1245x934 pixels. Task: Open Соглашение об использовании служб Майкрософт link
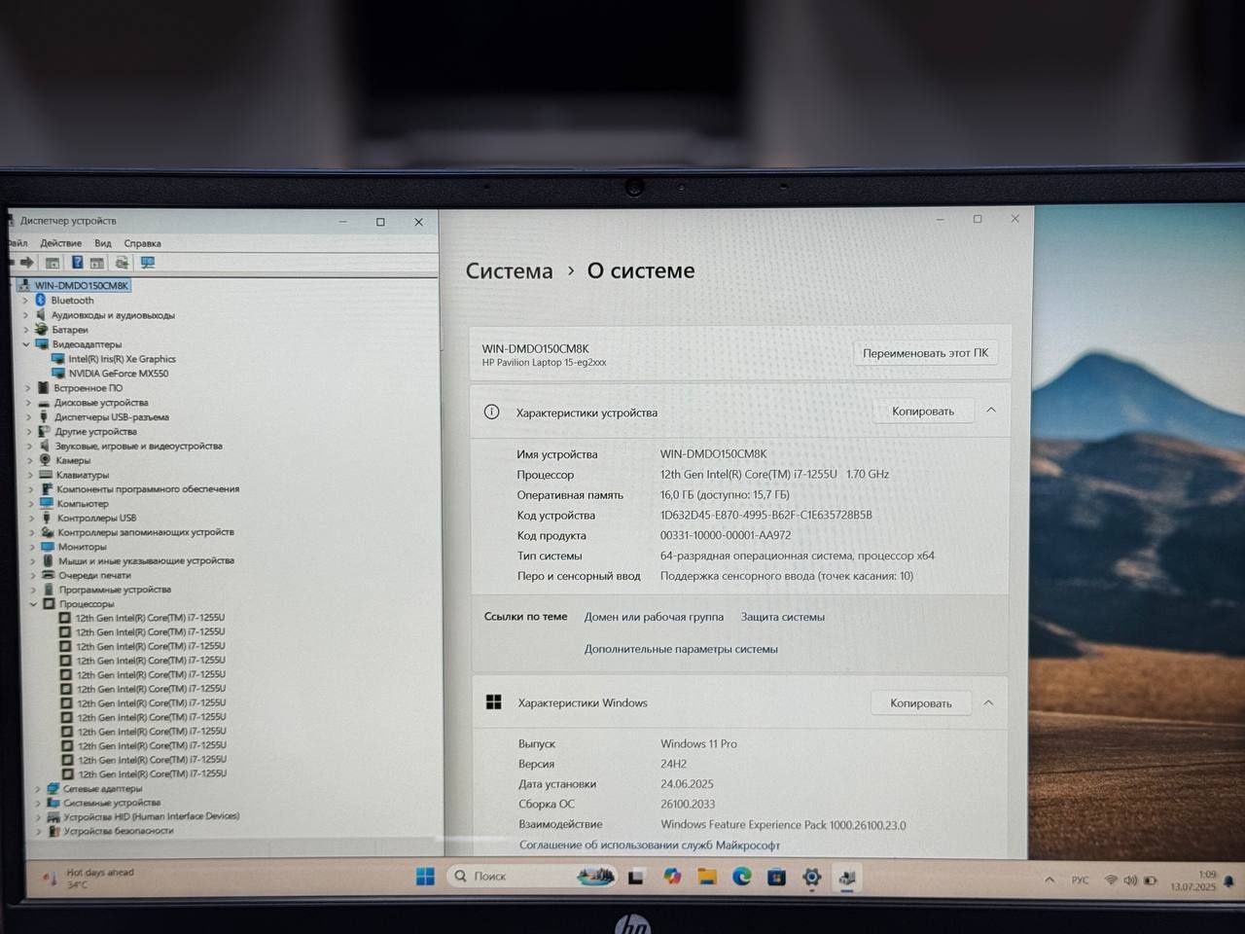click(650, 845)
